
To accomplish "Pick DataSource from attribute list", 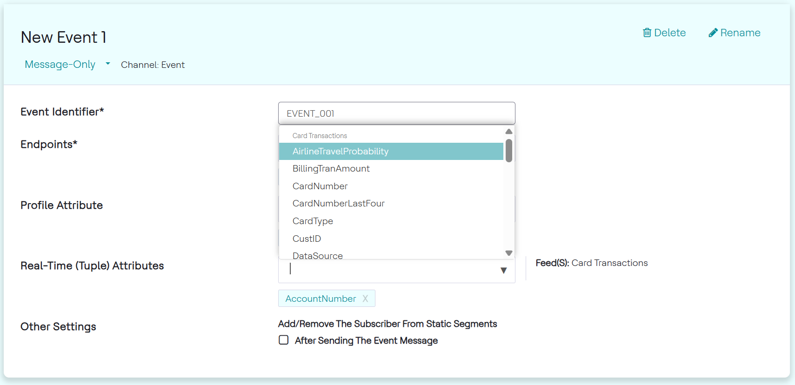I will coord(318,255).
